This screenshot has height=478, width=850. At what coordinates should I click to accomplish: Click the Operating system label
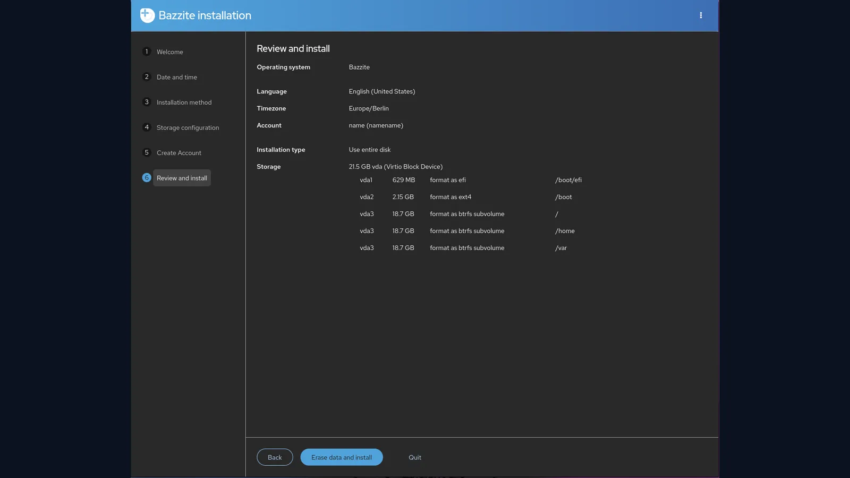click(x=284, y=67)
